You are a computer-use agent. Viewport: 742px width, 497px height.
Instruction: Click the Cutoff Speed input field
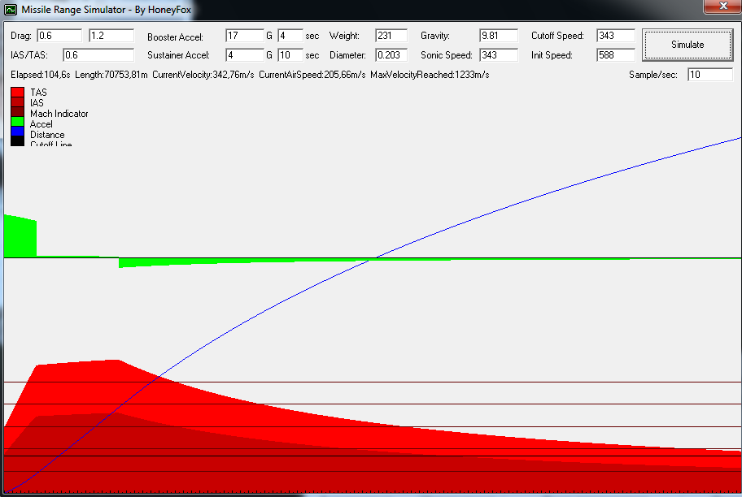click(616, 36)
